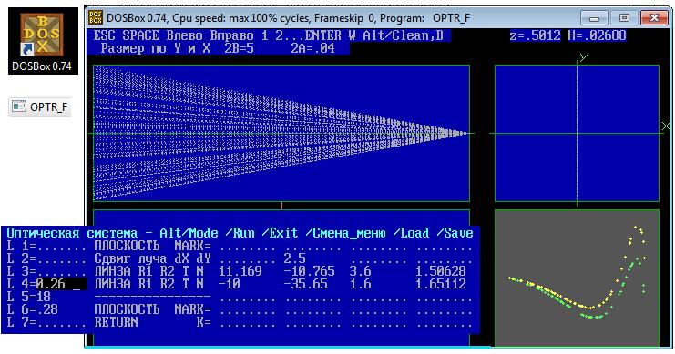Click the 11.169 R1 lens radius value
This screenshot has height=354, width=675.
[x=240, y=271]
